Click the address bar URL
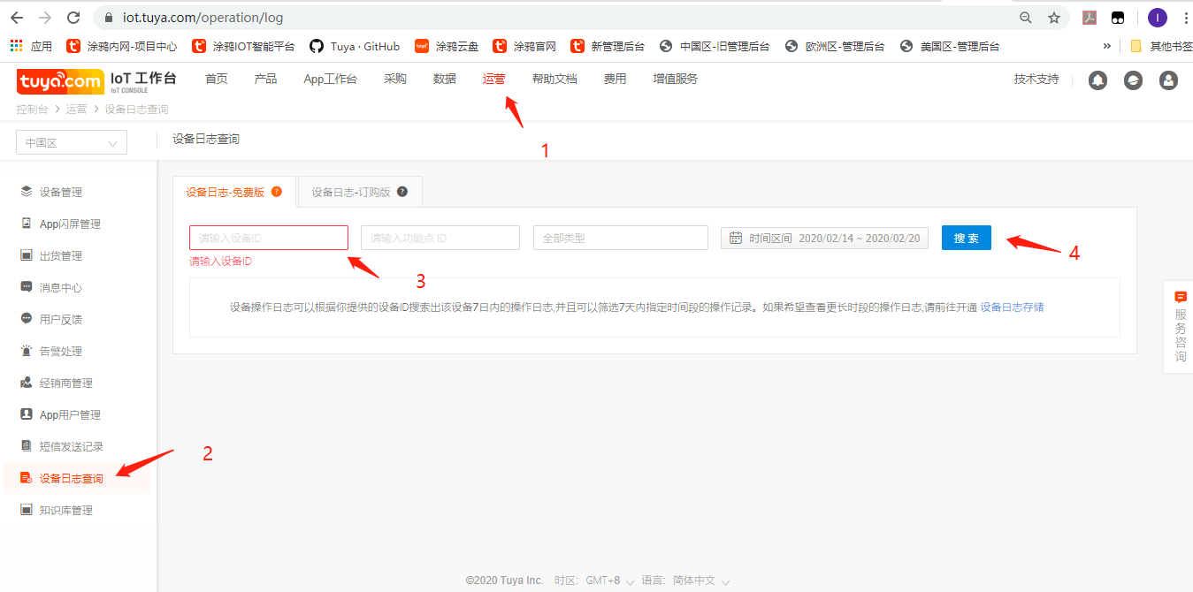 203,18
